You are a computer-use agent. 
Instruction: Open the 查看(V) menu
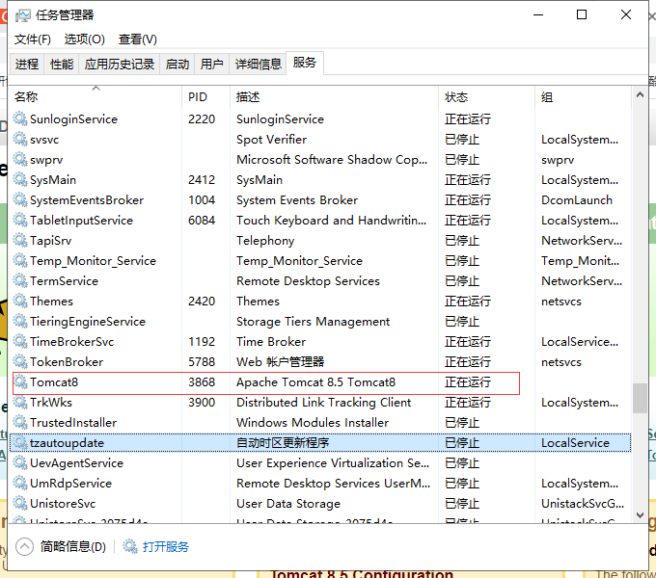[x=137, y=39]
